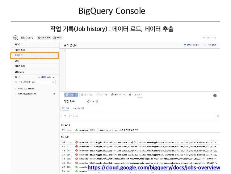Click red error icon of 10:05 job
The height and width of the screenshot is (174, 231).
point(76,159)
